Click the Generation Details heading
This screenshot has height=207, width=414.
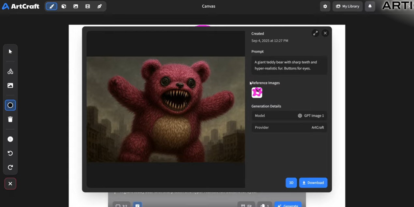(x=266, y=106)
